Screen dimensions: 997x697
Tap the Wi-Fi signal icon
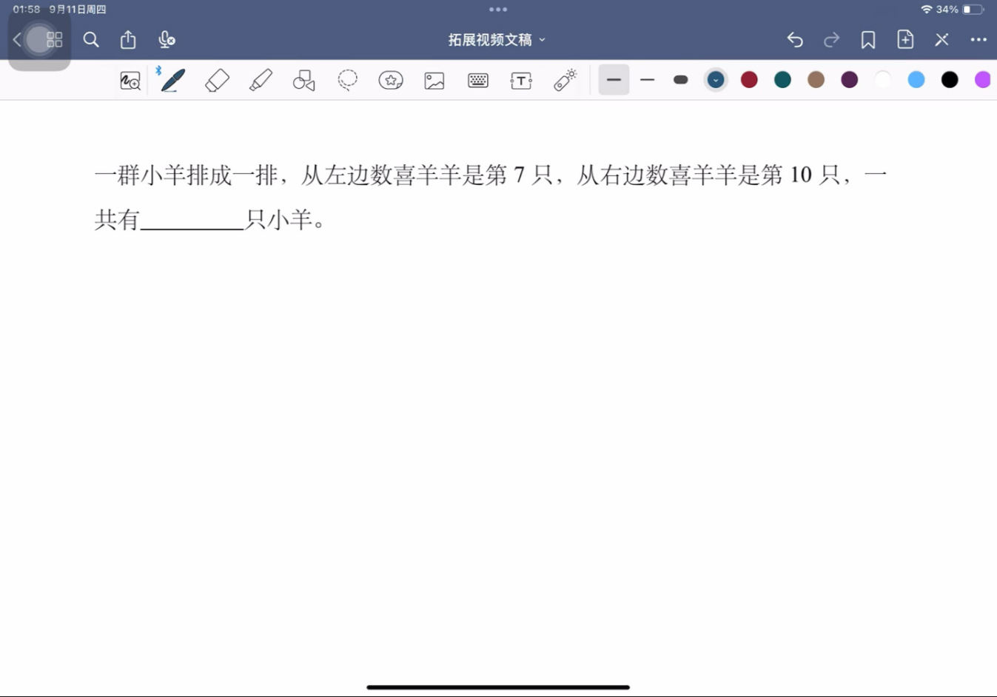pyautogui.click(x=926, y=10)
